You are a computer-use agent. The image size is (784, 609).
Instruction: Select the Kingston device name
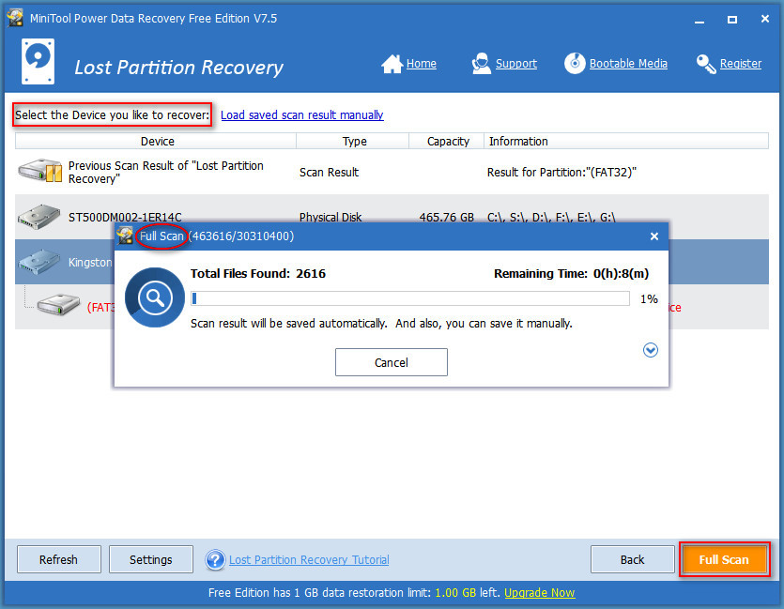[x=90, y=263]
